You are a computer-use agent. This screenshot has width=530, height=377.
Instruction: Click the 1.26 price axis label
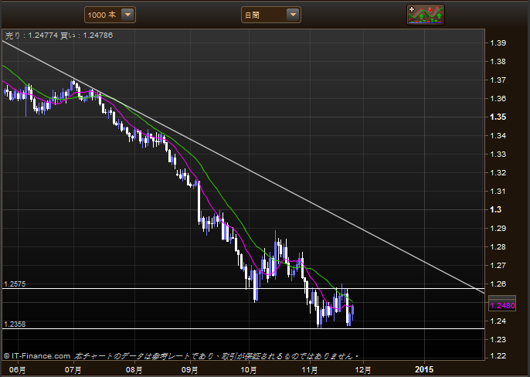[498, 284]
